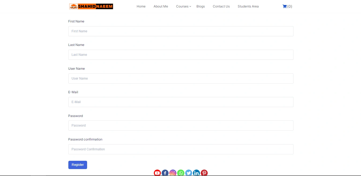Click the E-Mail label

coord(73,92)
